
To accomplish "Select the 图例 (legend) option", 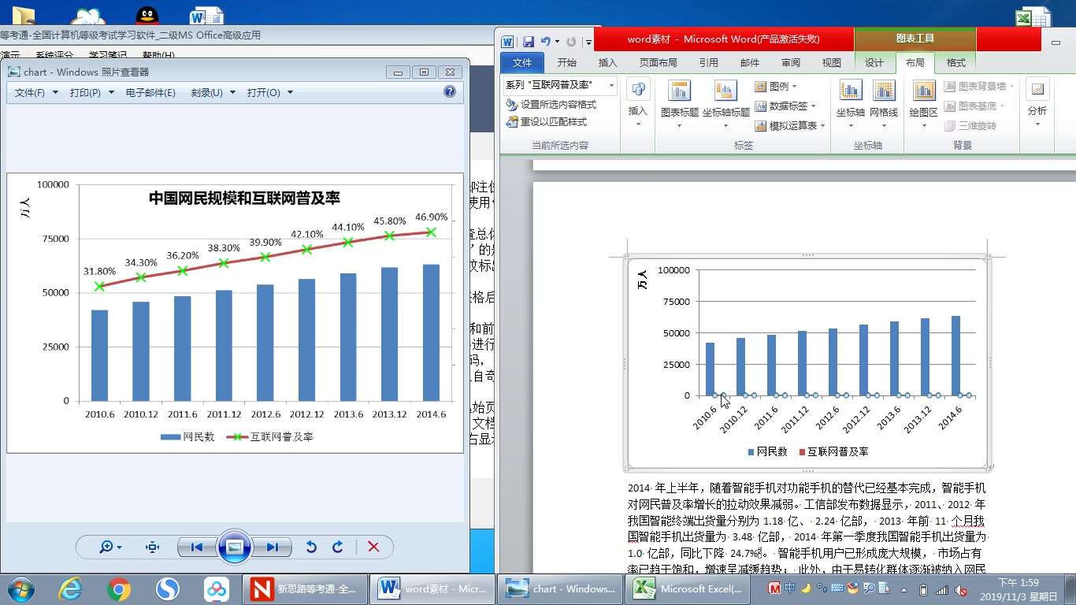I will click(x=777, y=86).
